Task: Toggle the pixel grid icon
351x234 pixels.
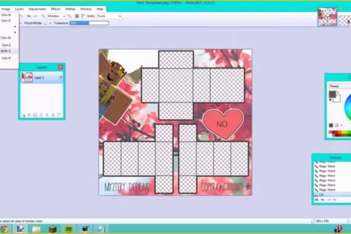Action: [x=77, y=16]
